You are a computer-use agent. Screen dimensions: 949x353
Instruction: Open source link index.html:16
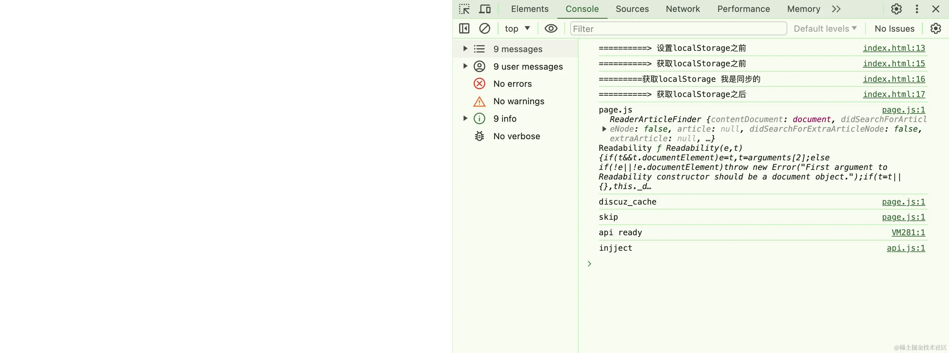pyautogui.click(x=894, y=79)
